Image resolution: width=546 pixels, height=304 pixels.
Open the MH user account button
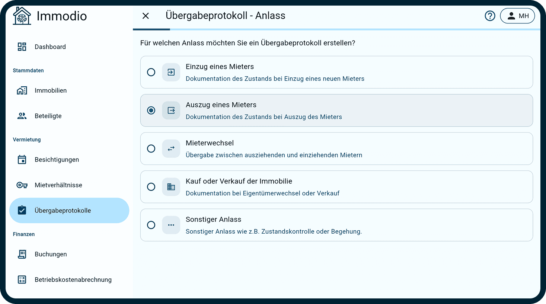pyautogui.click(x=517, y=16)
